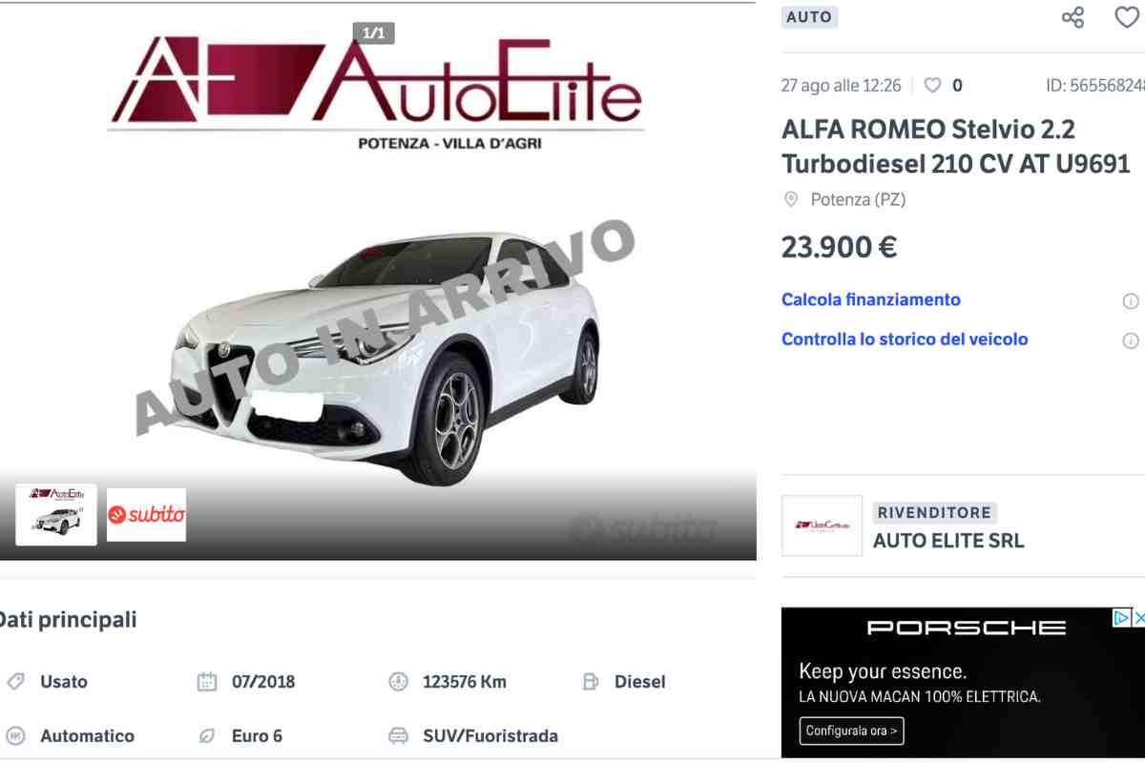This screenshot has width=1145, height=763.
Task: Select the Subito logo thumbnail
Action: click(146, 515)
